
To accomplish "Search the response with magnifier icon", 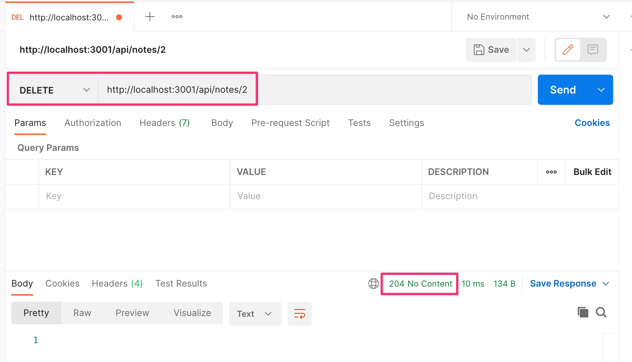I will (x=601, y=312).
